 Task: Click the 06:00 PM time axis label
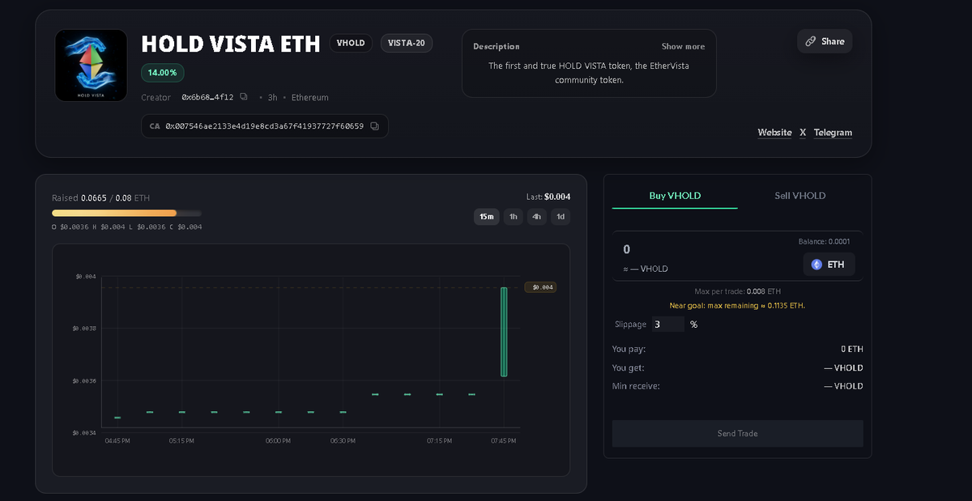(278, 441)
